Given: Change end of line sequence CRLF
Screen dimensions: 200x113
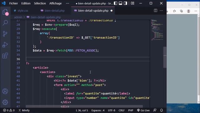Looking at the screenshot, I should [x=122, y=110].
